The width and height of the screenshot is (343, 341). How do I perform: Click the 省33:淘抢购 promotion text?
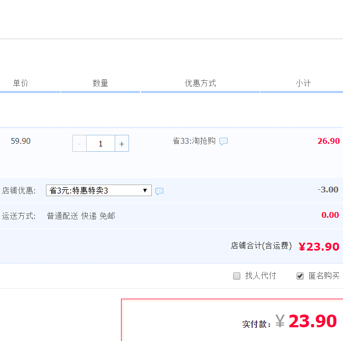[194, 141]
